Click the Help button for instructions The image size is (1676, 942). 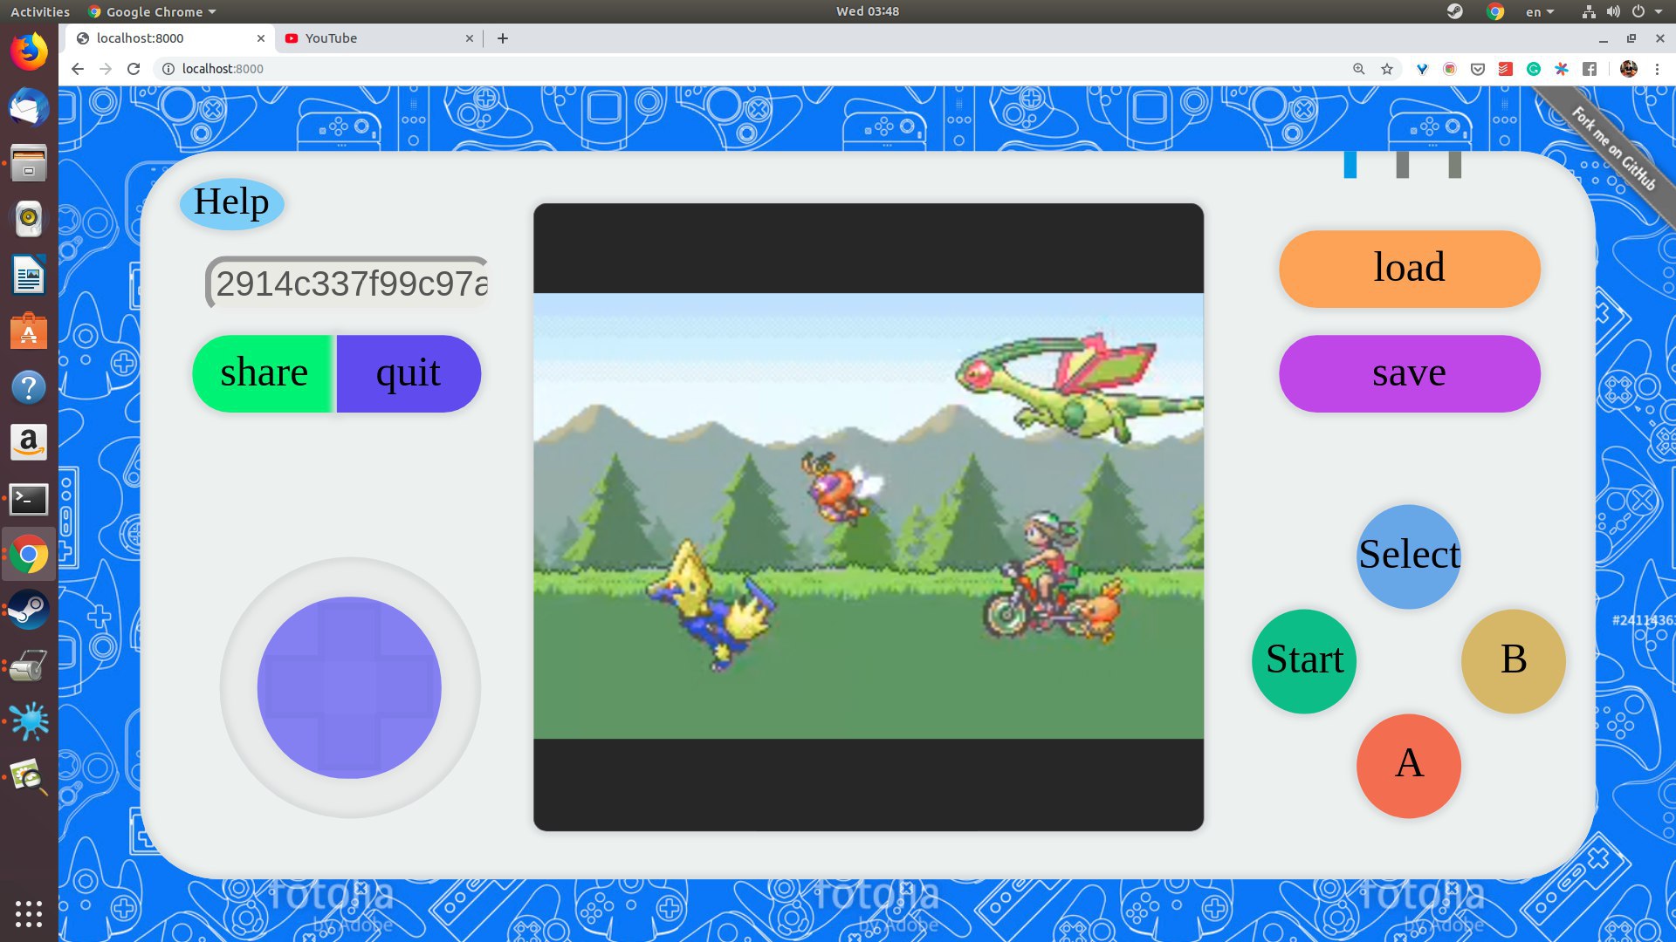click(x=231, y=200)
